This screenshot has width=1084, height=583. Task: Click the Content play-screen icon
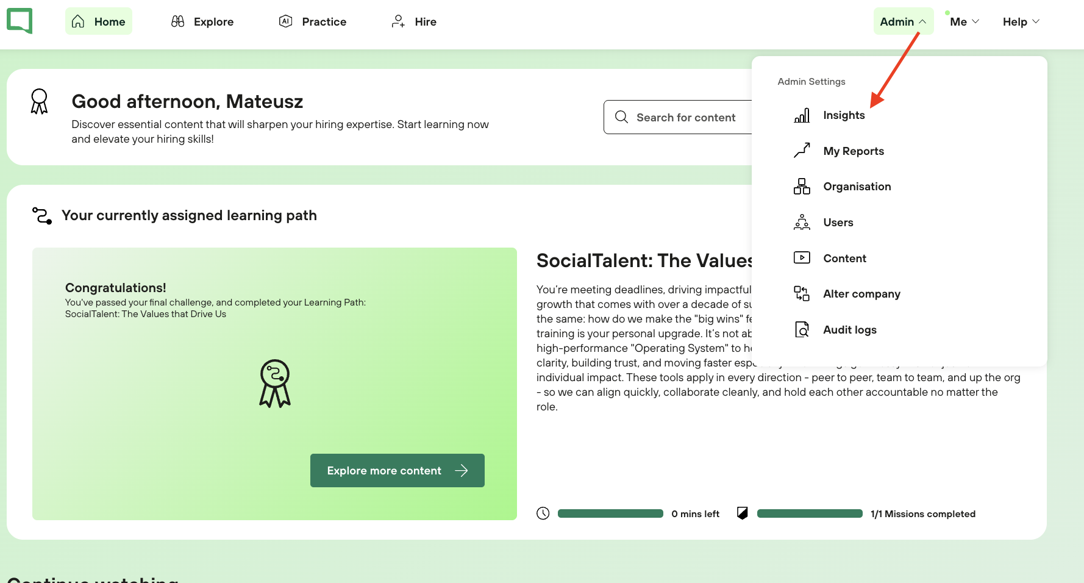coord(802,258)
